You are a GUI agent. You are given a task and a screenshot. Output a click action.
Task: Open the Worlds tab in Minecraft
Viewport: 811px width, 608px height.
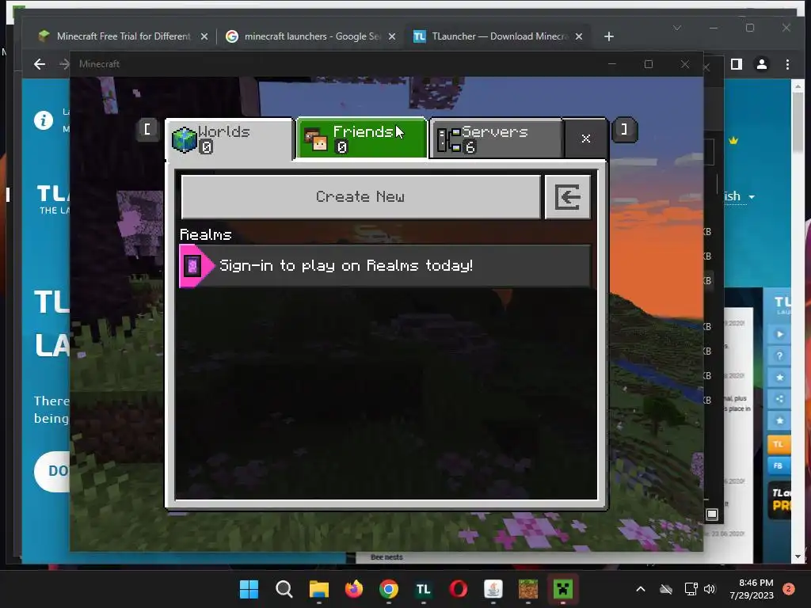coord(230,139)
